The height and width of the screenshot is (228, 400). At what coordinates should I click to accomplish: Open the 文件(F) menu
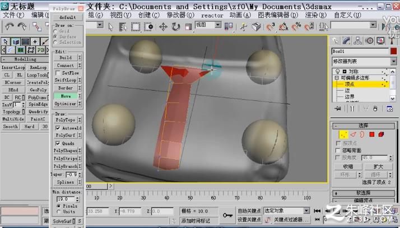pos(14,15)
